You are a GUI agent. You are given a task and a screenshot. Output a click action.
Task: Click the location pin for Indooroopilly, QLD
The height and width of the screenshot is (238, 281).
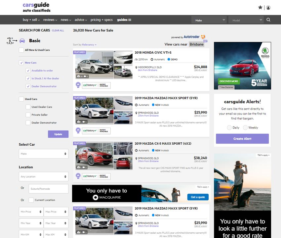[x=136, y=68]
